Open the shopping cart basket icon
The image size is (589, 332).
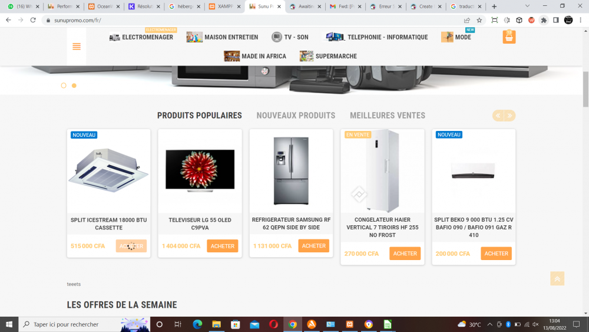[x=509, y=37]
